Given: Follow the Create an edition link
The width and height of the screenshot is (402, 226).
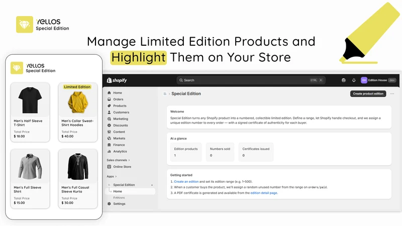Looking at the screenshot, I should [186, 181].
